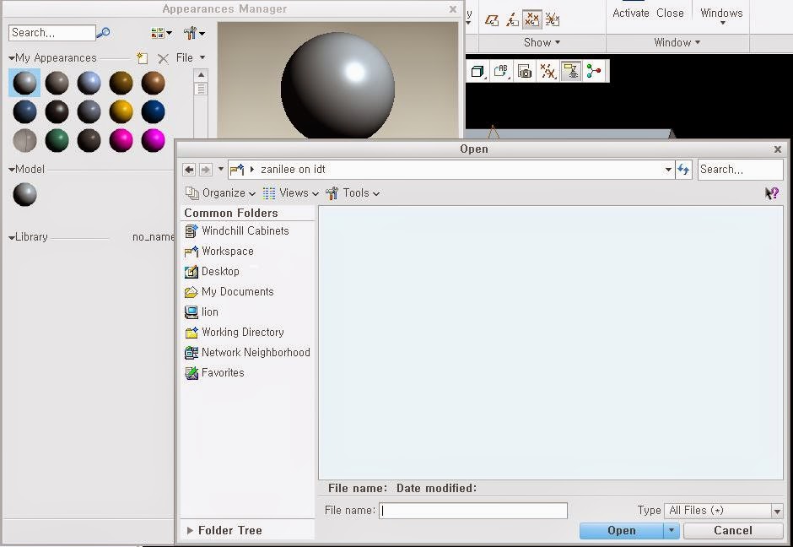
Task: Delete the selected appearance with the X icon
Action: [x=163, y=59]
